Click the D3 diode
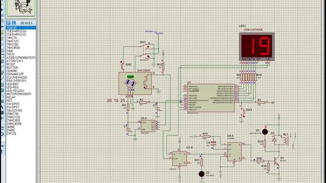This screenshot has height=183, width=326. pos(274,140)
